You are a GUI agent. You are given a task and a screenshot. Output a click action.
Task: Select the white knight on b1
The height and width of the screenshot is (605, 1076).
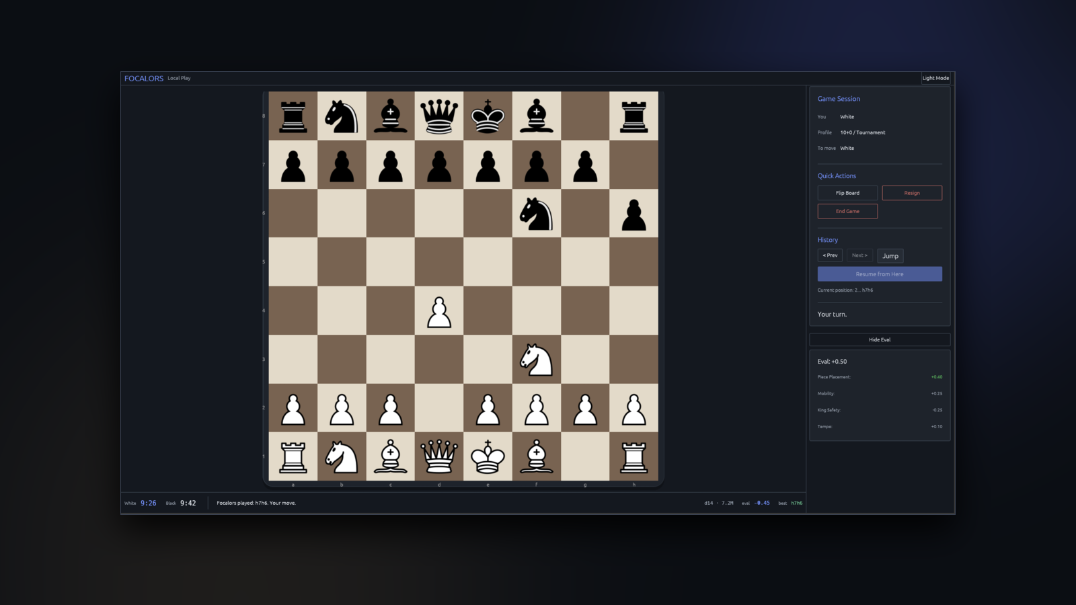point(342,456)
